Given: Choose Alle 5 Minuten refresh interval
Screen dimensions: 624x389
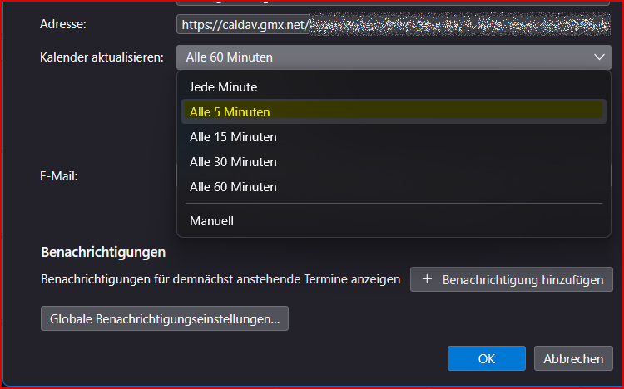Looking at the screenshot, I should tap(394, 111).
